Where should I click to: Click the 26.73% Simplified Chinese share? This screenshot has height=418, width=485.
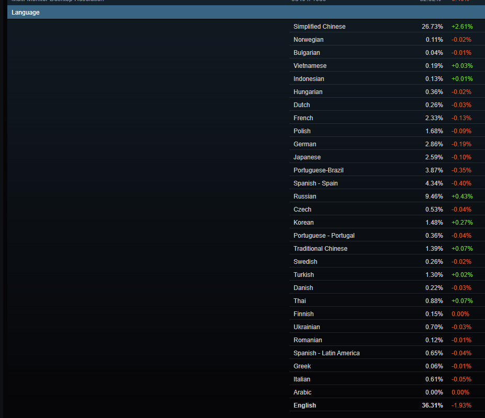pos(432,27)
